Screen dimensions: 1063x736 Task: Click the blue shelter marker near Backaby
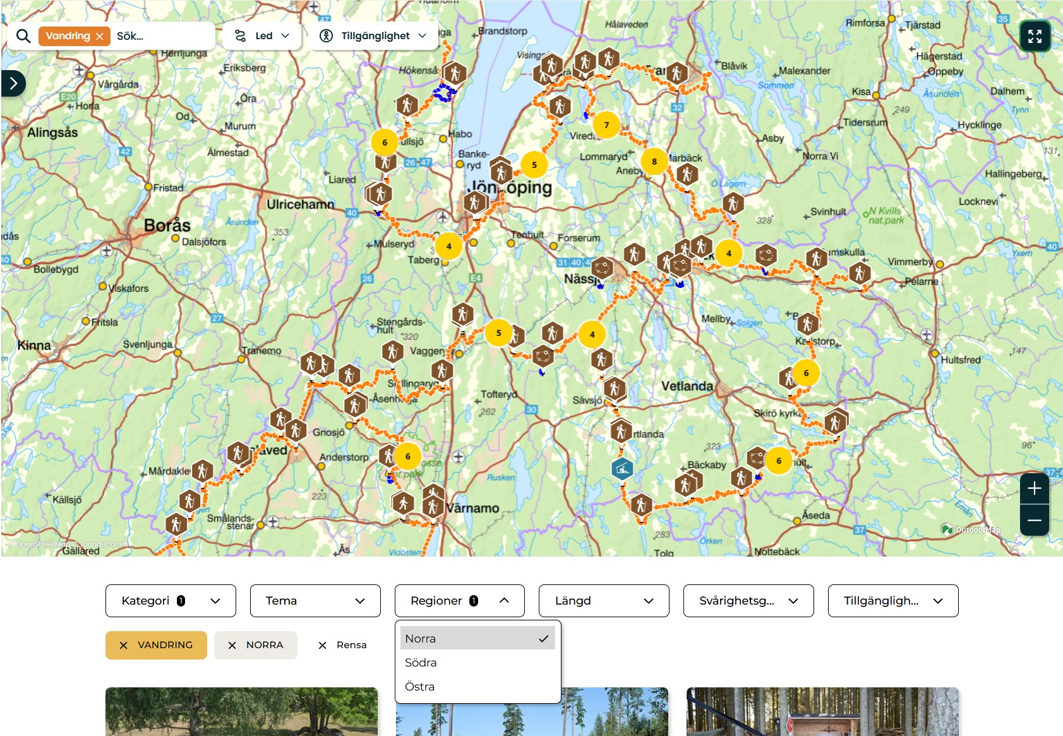622,469
